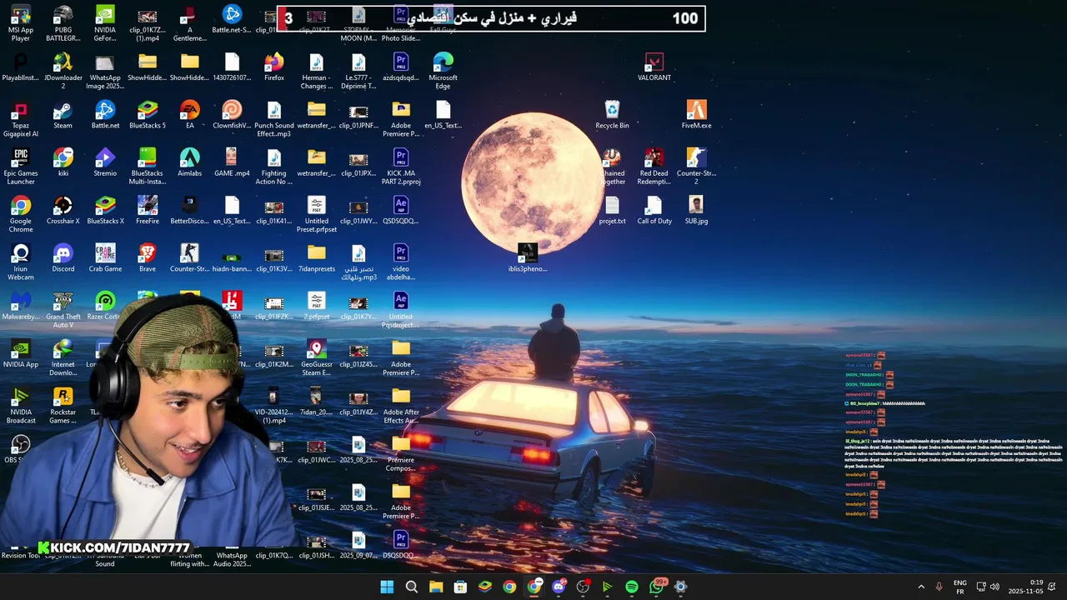Open Discord from the taskbar

pyautogui.click(x=559, y=587)
